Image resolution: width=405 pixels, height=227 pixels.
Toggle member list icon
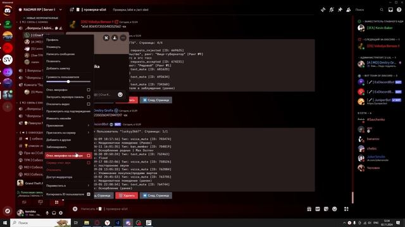pyautogui.click(x=349, y=10)
